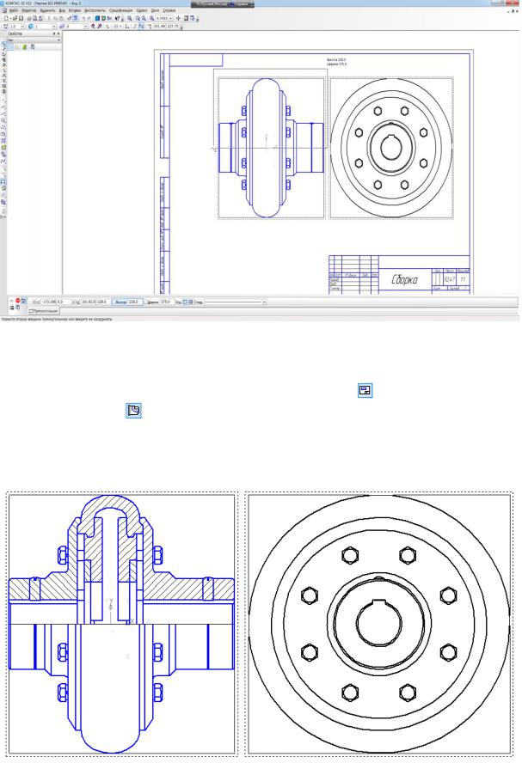Select the Ellipse tool in left toolbar

coord(4,133)
